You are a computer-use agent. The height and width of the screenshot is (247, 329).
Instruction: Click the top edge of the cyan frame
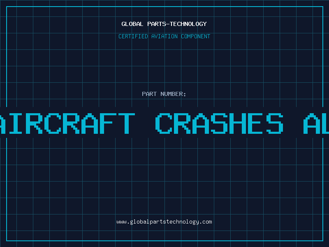(165, 7)
